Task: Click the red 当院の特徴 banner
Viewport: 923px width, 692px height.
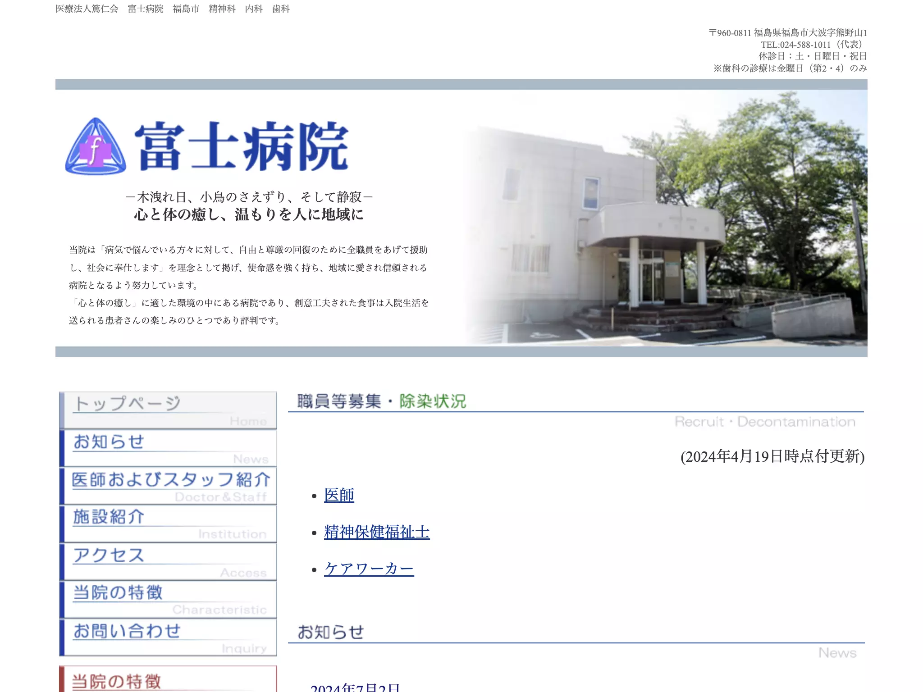Action: tap(168, 679)
